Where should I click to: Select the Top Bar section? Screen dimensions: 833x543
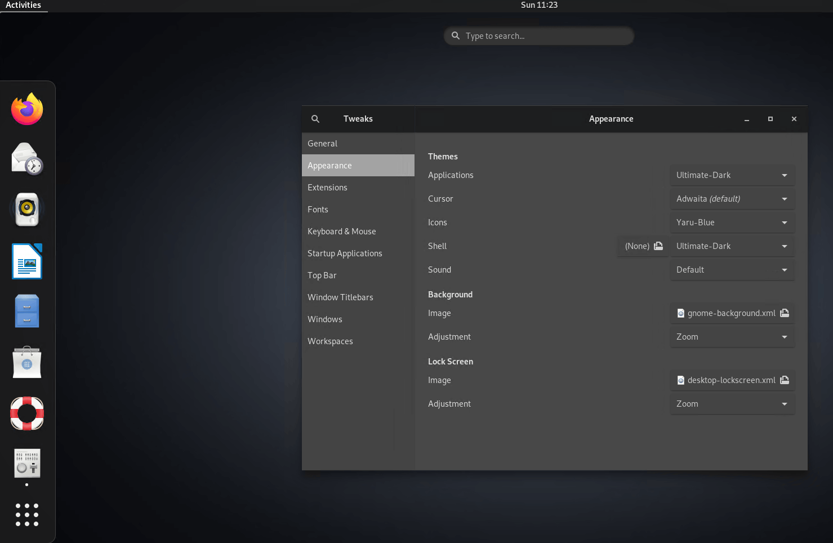(322, 275)
